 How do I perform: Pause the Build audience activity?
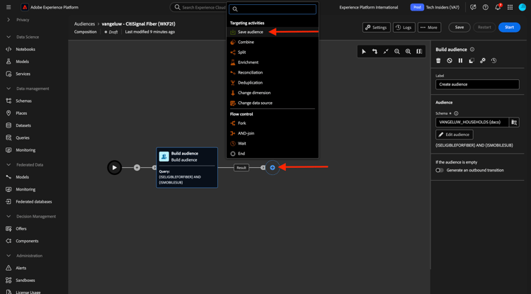pyautogui.click(x=461, y=61)
